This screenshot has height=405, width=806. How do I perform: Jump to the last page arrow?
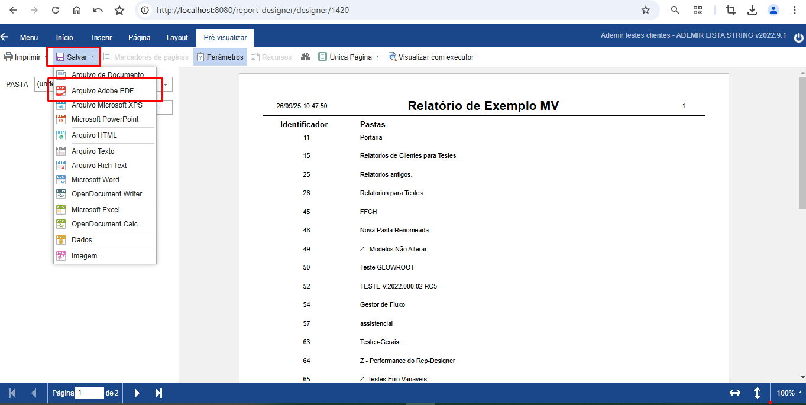coord(158,393)
